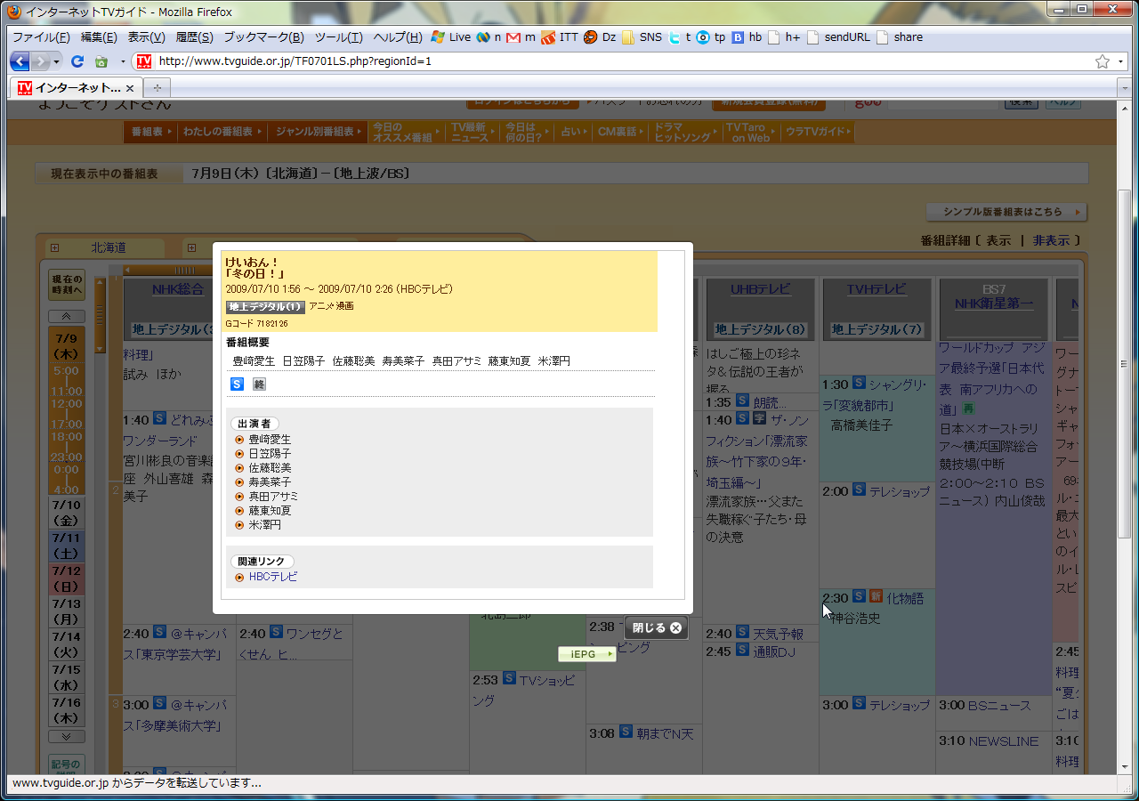The width and height of the screenshot is (1139, 801).
Task: Click the share bookmarklet
Action: pos(900,37)
